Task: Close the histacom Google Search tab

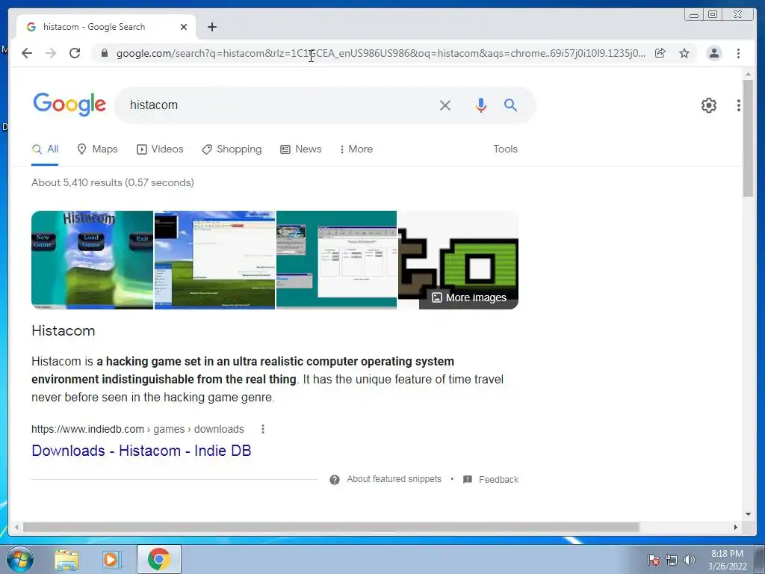Action: [184, 27]
